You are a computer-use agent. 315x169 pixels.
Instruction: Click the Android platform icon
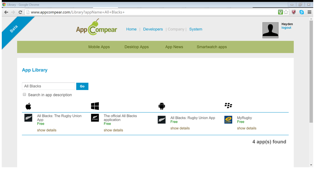[x=161, y=106]
